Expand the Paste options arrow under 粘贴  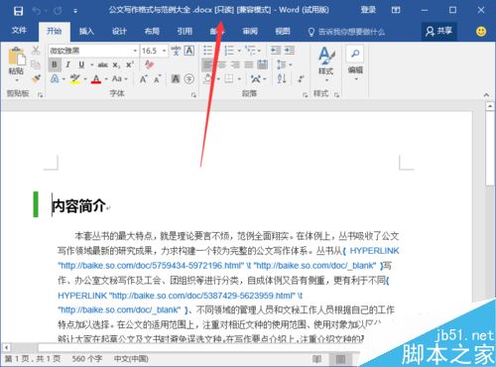point(16,80)
